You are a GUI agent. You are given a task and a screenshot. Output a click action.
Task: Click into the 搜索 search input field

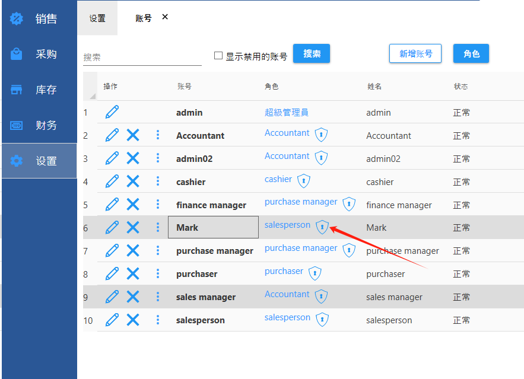coord(142,58)
